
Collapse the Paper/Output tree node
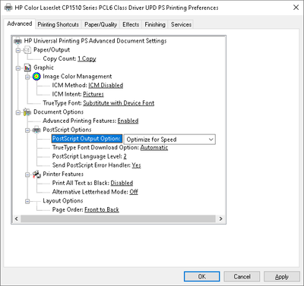pyautogui.click(x=18, y=50)
